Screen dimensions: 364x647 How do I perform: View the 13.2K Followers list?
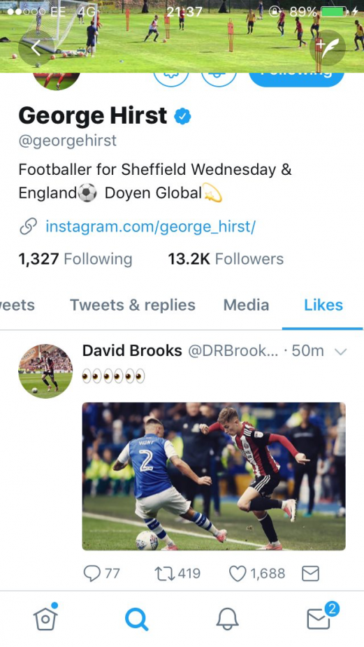(x=226, y=259)
